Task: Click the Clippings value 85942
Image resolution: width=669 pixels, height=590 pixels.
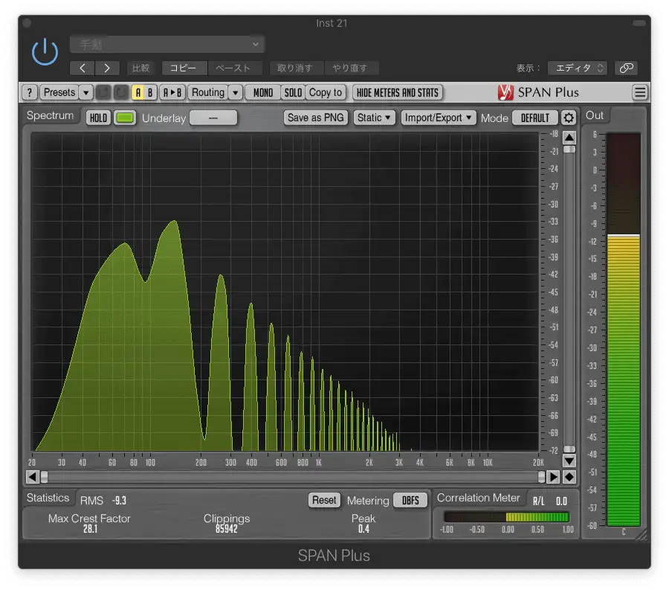Action: pyautogui.click(x=226, y=529)
